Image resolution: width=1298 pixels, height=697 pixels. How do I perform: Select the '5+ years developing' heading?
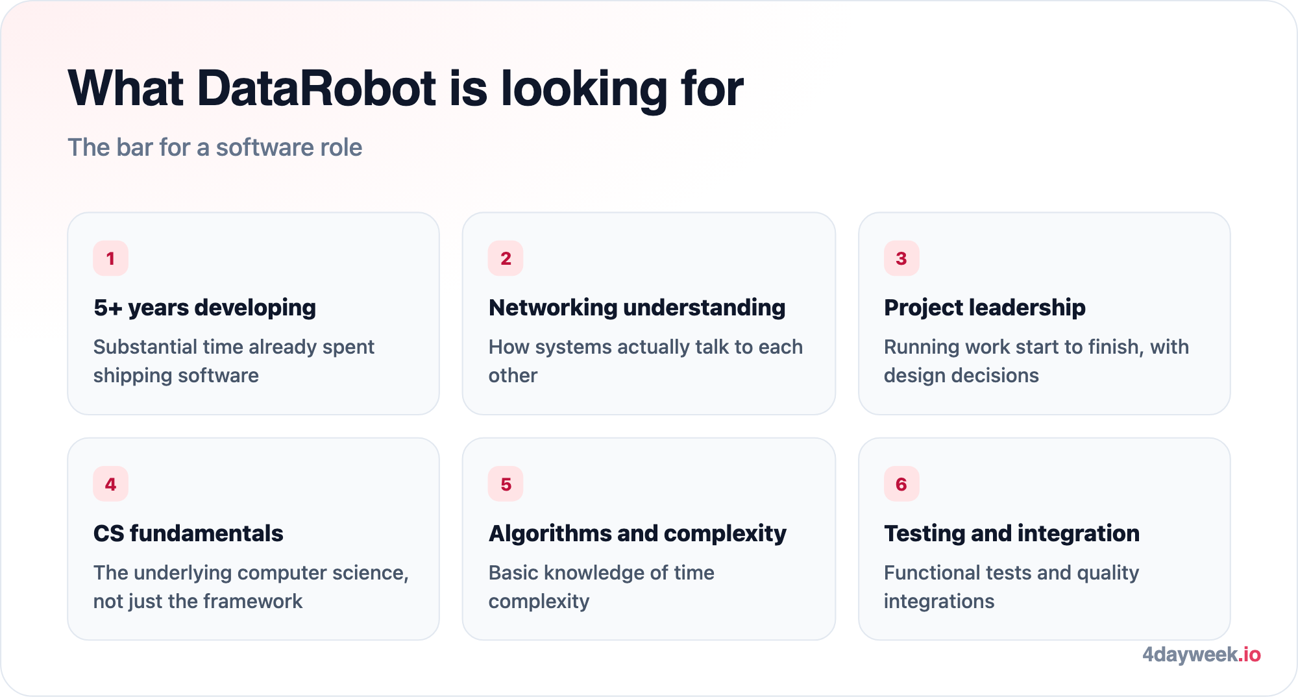(x=204, y=308)
